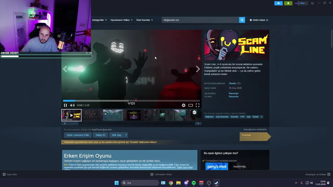Screen dimensions: 333x187
Task: Open File Explorer from taskbar
Action: 178,183
